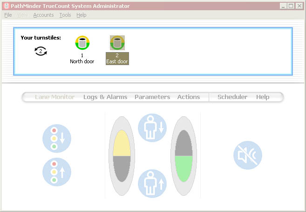Switch to Logs & Alarms tab
Image resolution: width=306 pixels, height=212 pixels.
tap(105, 97)
